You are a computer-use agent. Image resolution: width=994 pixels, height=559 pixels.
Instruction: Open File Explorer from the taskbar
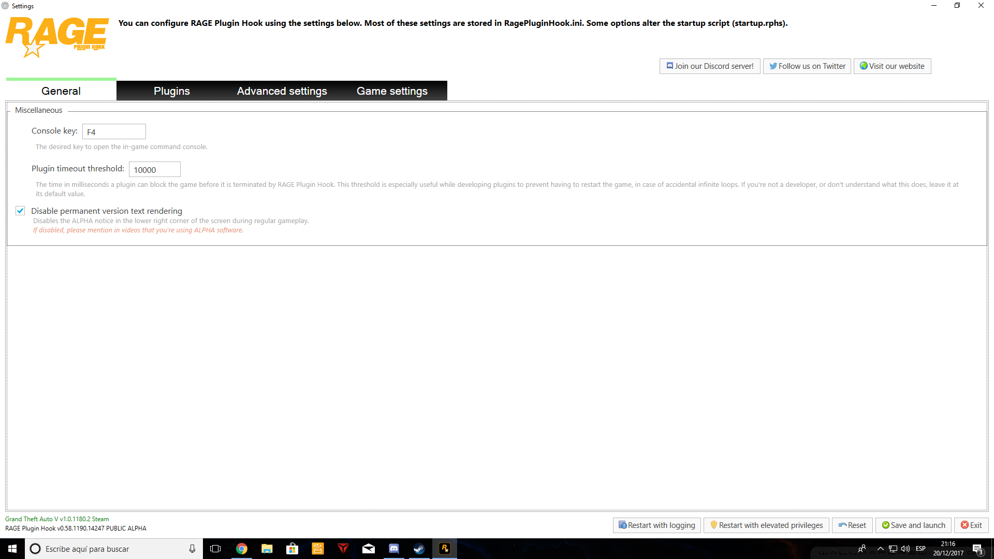[x=267, y=549]
